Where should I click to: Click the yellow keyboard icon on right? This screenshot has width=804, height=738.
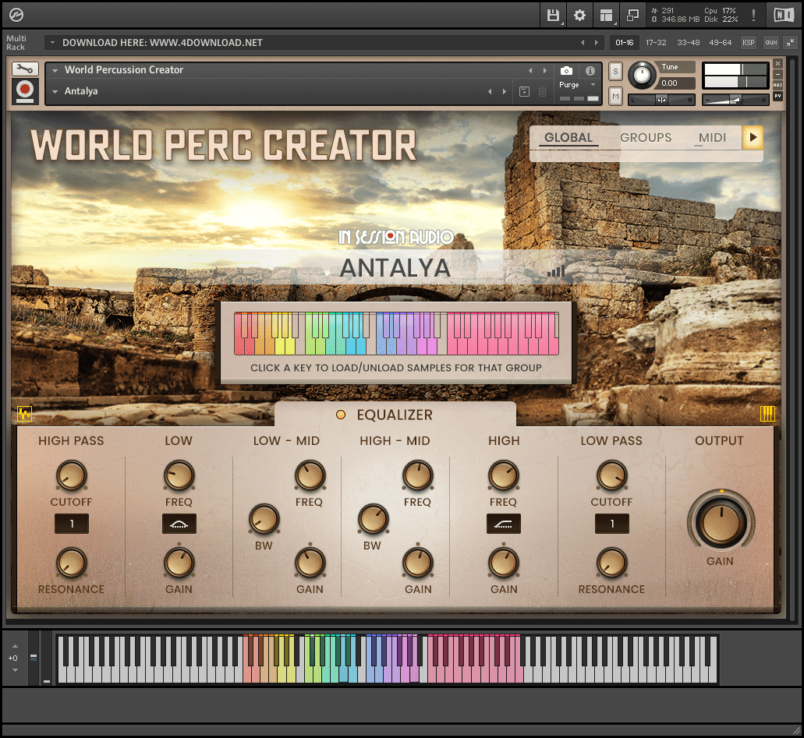tap(767, 413)
